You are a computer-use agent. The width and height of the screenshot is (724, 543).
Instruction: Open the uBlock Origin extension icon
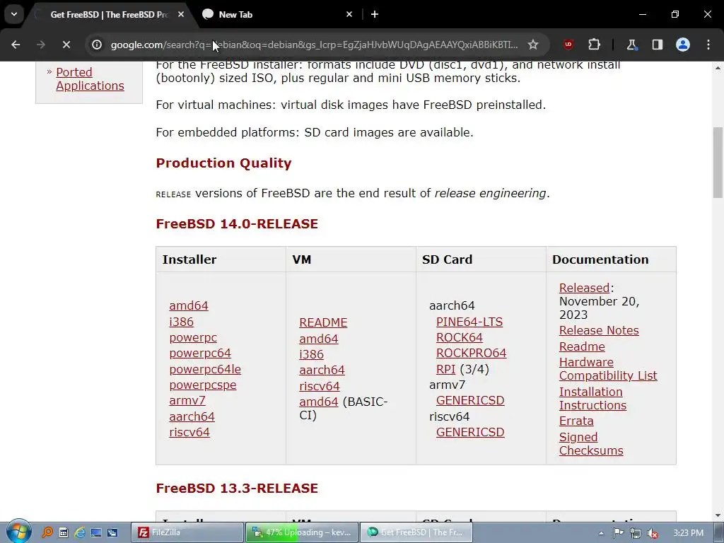[568, 45]
